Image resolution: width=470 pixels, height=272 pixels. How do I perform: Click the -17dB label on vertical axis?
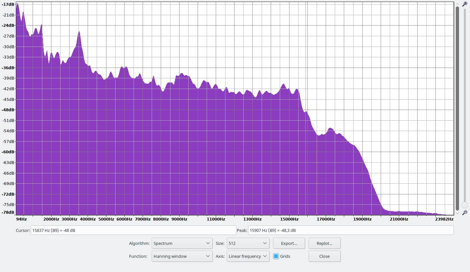[8, 5]
